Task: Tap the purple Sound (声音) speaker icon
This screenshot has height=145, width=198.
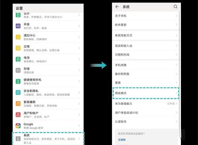Action: 18,26
